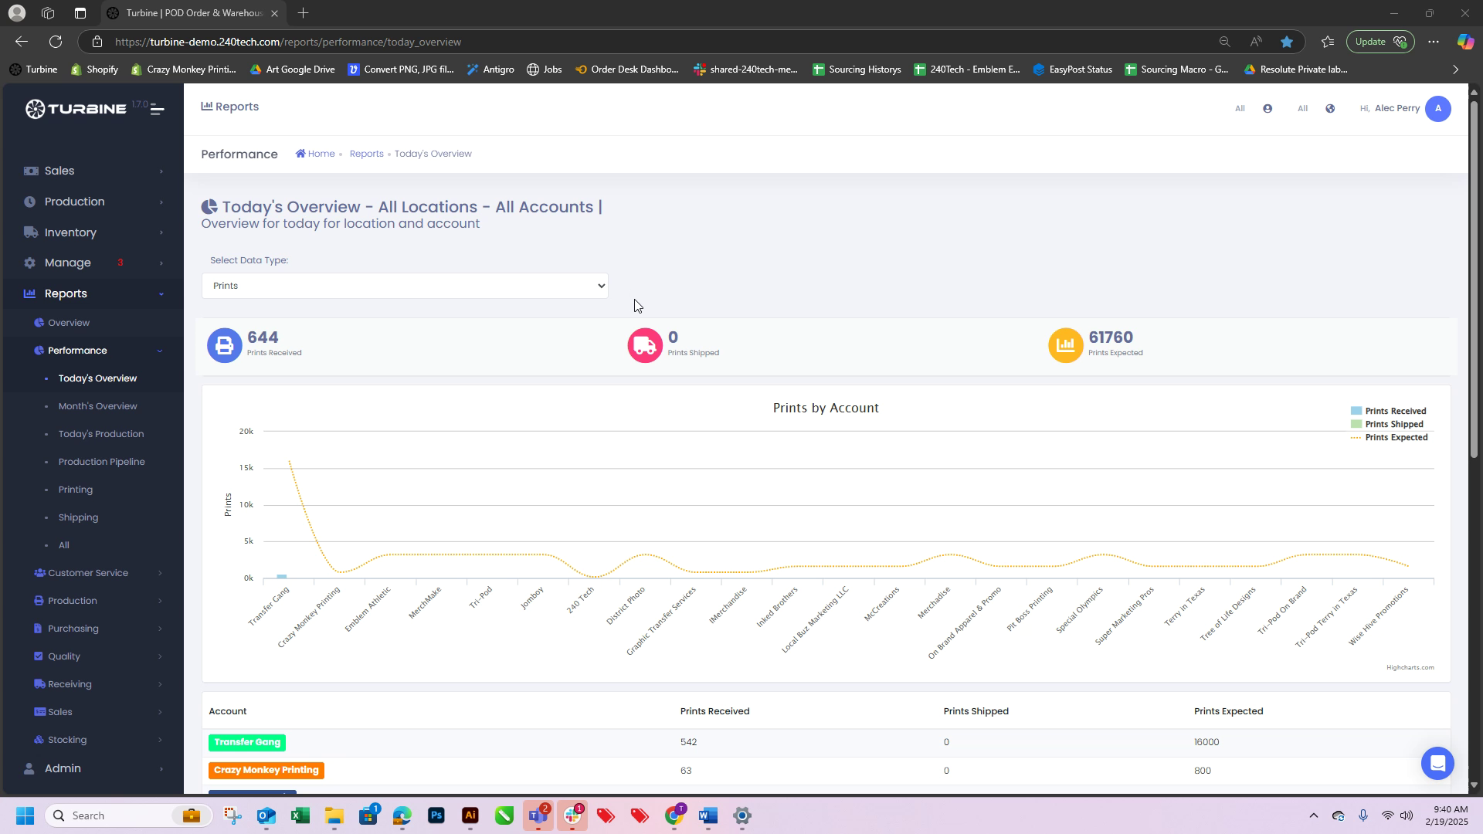
Task: Click the globe location filter icon
Action: (x=1330, y=109)
